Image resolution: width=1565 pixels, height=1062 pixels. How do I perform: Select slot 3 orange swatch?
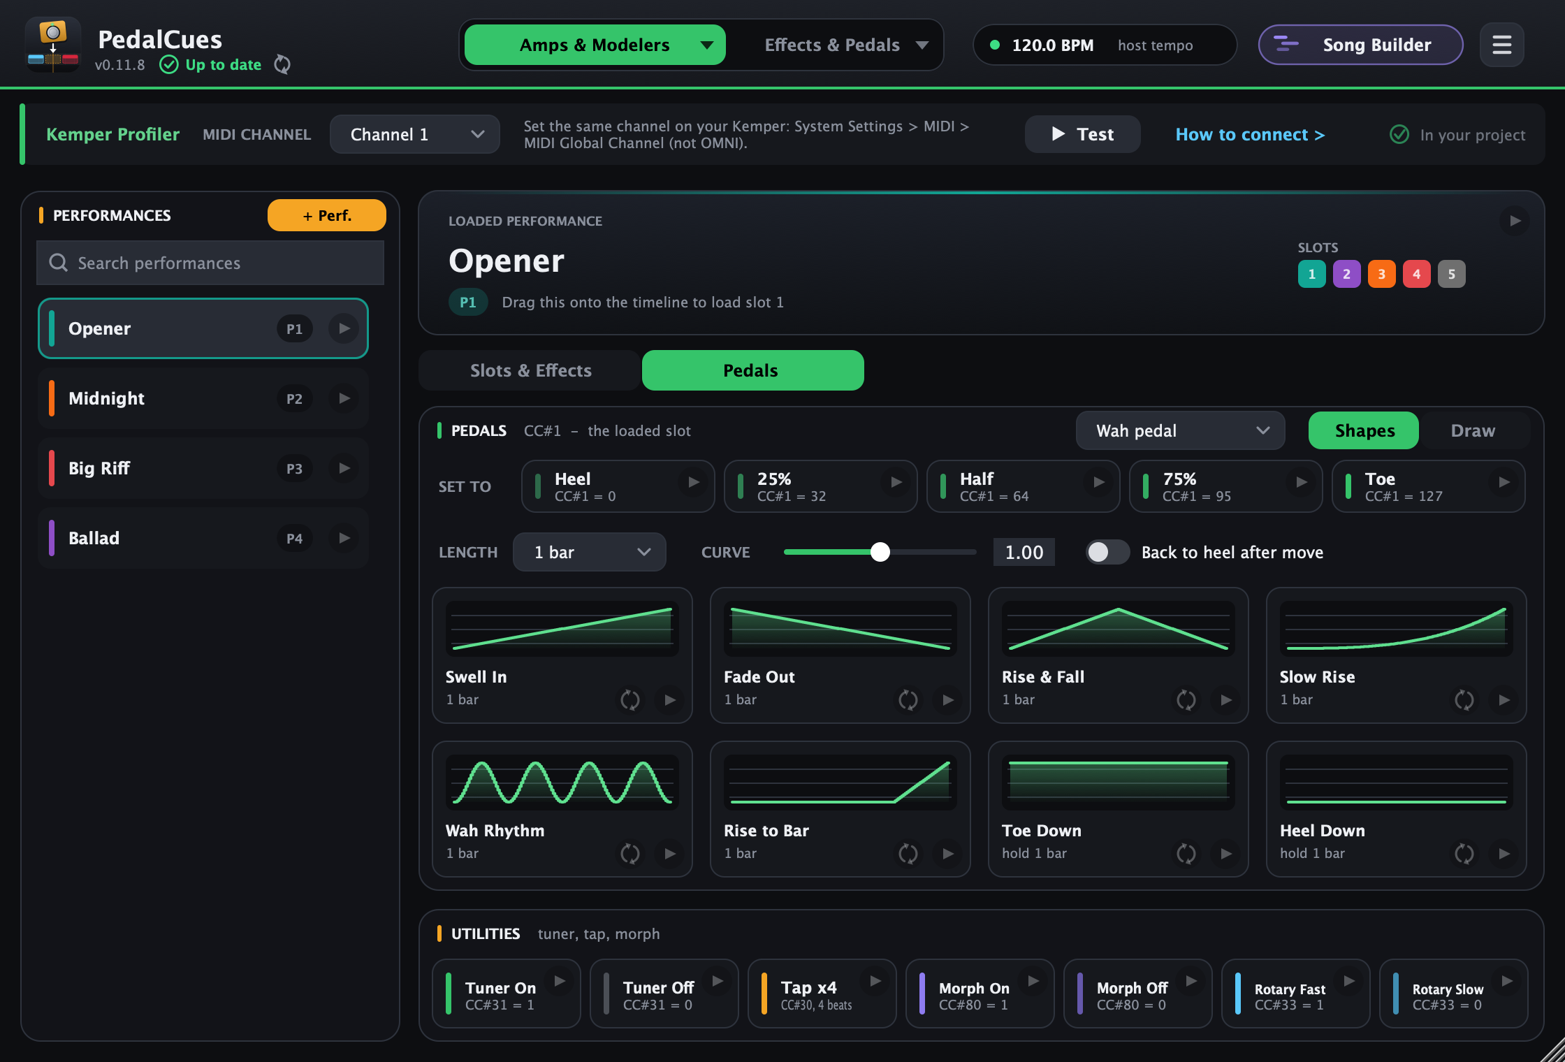(1381, 274)
